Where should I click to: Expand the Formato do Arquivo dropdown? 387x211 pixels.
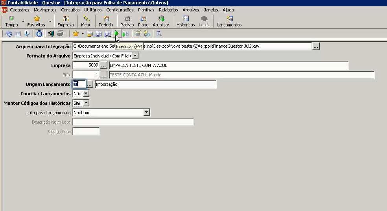[135, 56]
